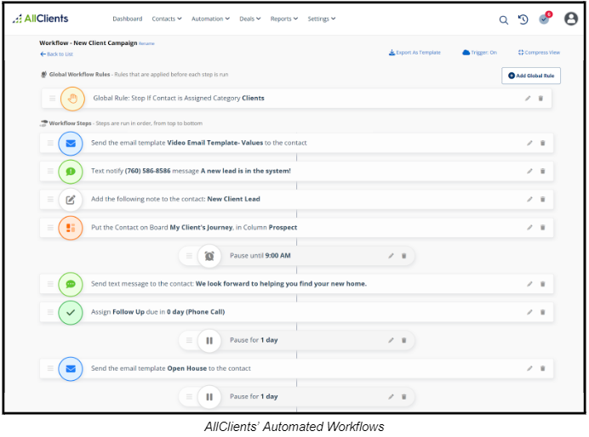589x437 pixels.
Task: Delete the New Client Lead note step
Action: pos(543,199)
